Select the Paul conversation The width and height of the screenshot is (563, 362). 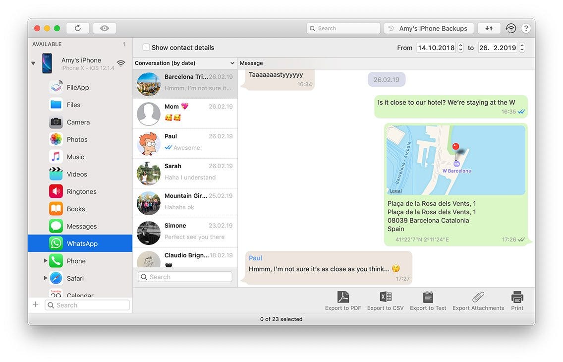click(185, 144)
